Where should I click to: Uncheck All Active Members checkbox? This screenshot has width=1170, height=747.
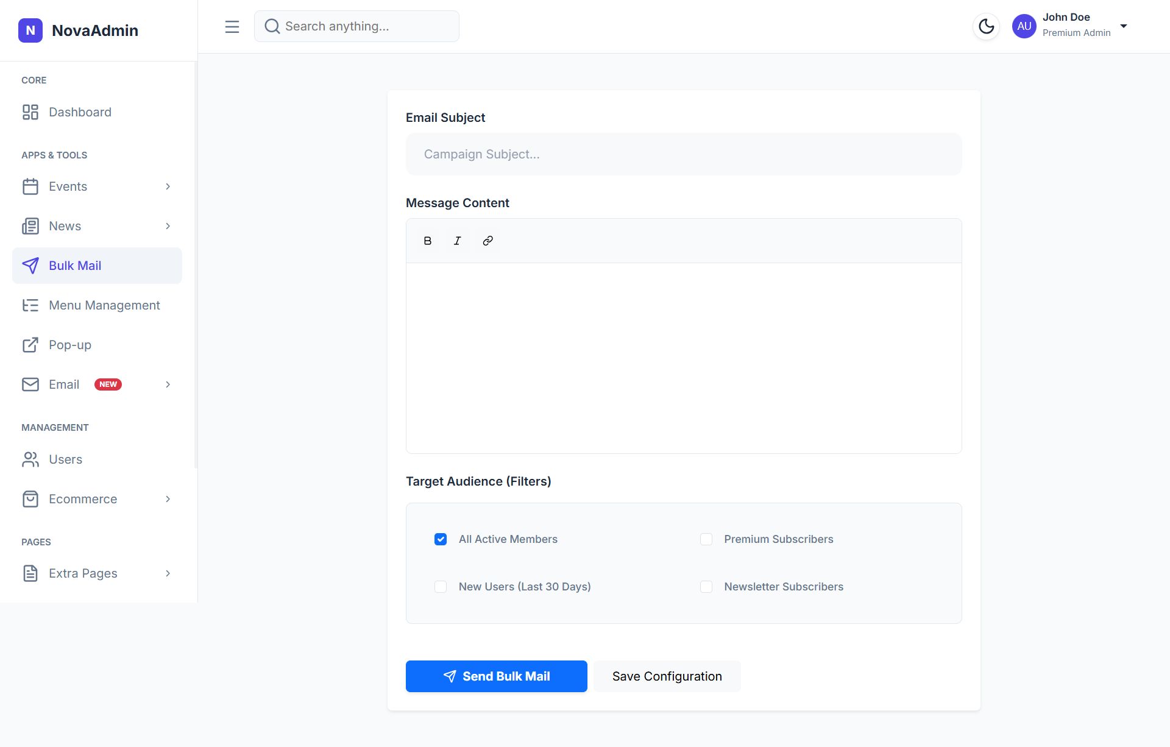[441, 539]
